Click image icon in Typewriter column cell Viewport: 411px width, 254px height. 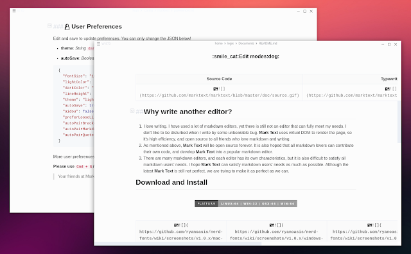pos(387,89)
